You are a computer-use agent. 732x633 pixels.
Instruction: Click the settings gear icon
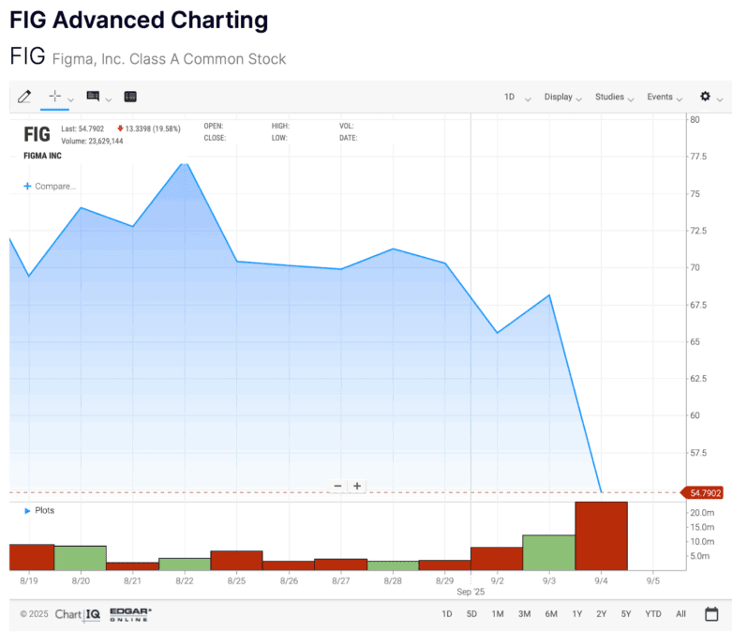click(705, 97)
